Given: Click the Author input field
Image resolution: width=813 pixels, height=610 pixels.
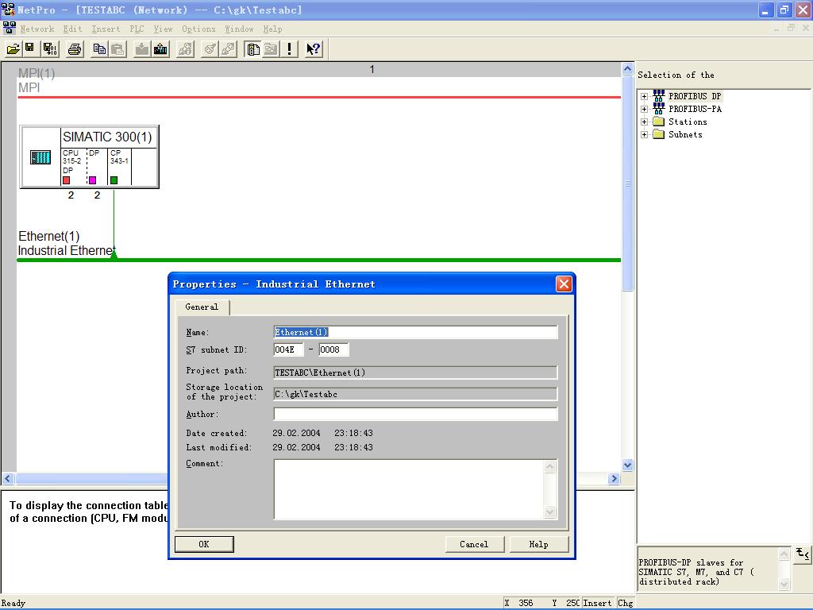Looking at the screenshot, I should (415, 414).
